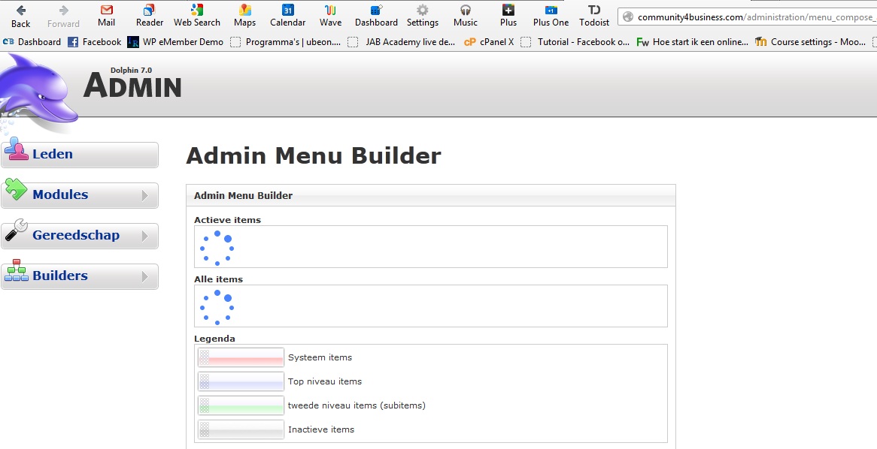Open the Facebook bookmark

coord(95,42)
